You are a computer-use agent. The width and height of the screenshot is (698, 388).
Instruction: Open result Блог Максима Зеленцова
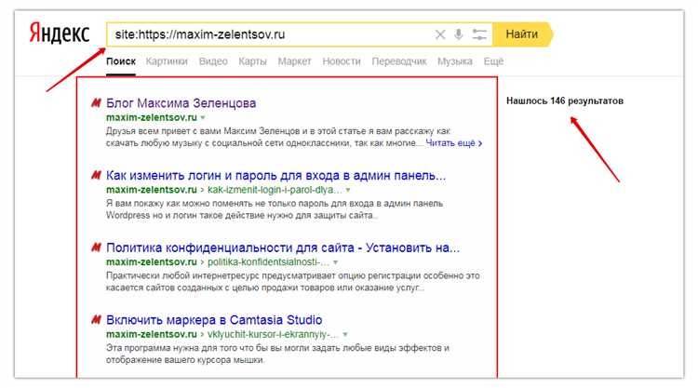(x=181, y=103)
